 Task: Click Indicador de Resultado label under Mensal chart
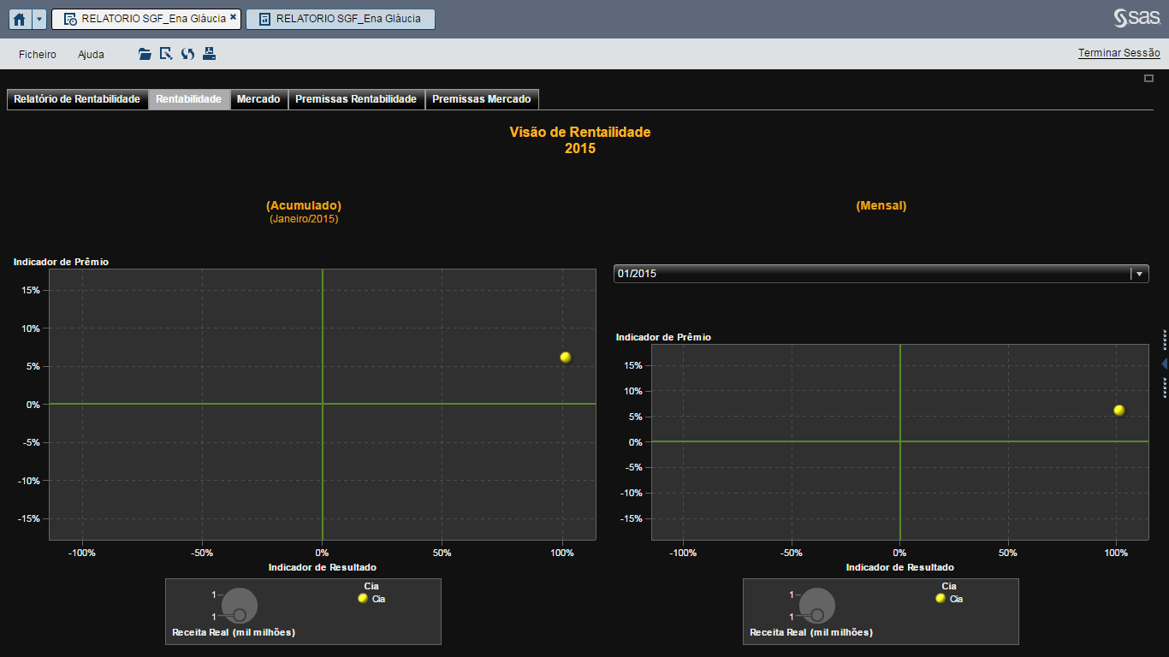click(900, 567)
